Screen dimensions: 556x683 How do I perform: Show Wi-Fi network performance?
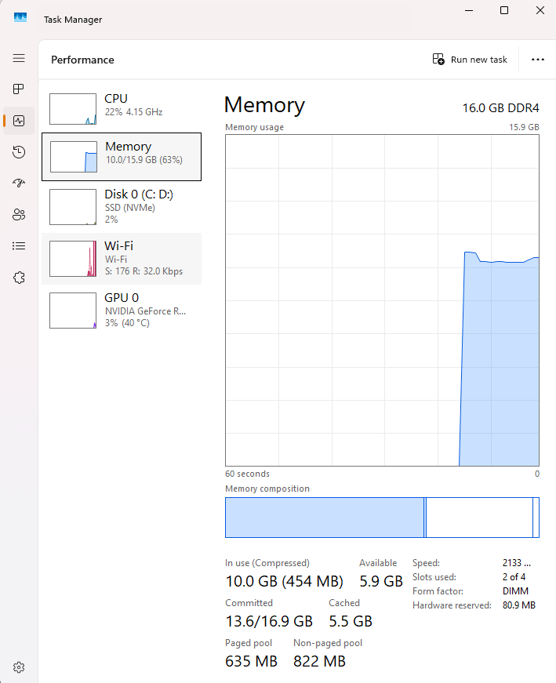122,259
